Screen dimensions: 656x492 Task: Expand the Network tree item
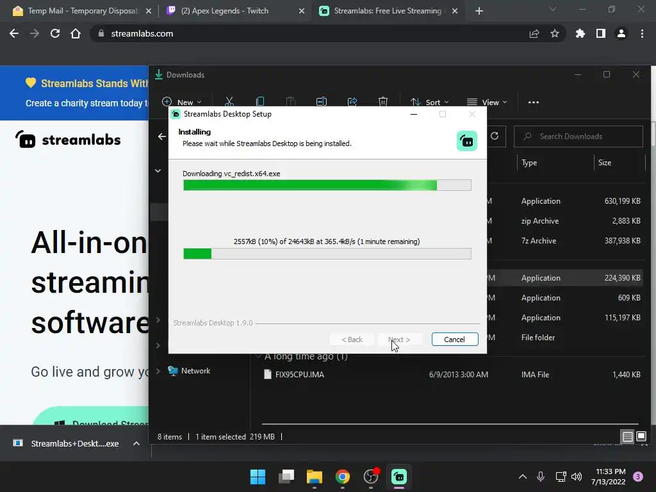click(158, 371)
